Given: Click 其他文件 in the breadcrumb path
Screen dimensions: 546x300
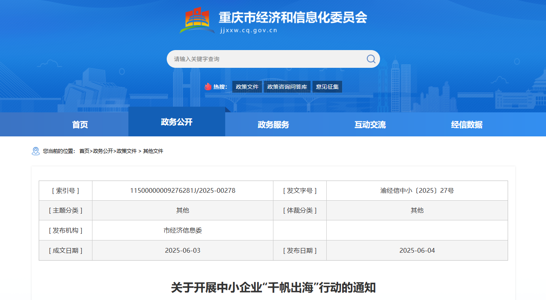Looking at the screenshot, I should [153, 151].
